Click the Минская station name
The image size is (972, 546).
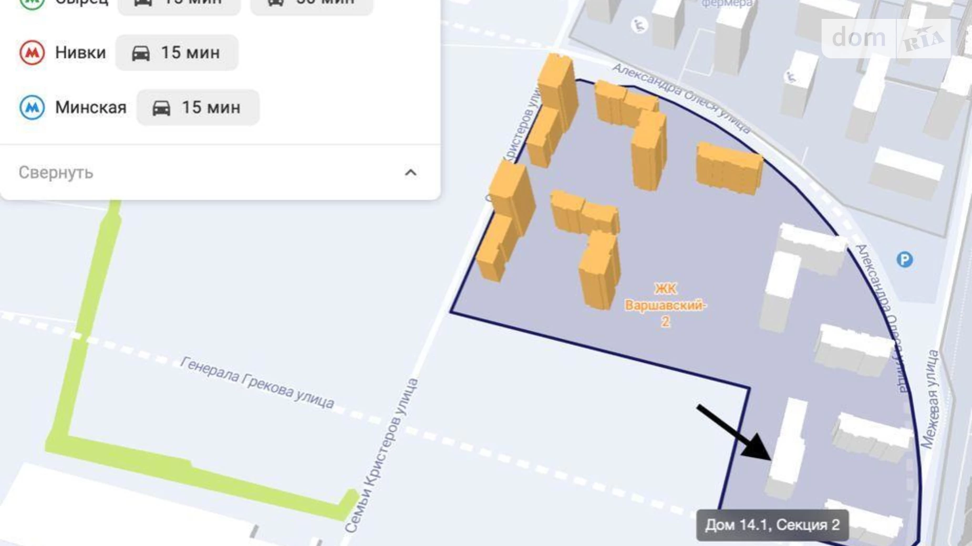pos(91,108)
